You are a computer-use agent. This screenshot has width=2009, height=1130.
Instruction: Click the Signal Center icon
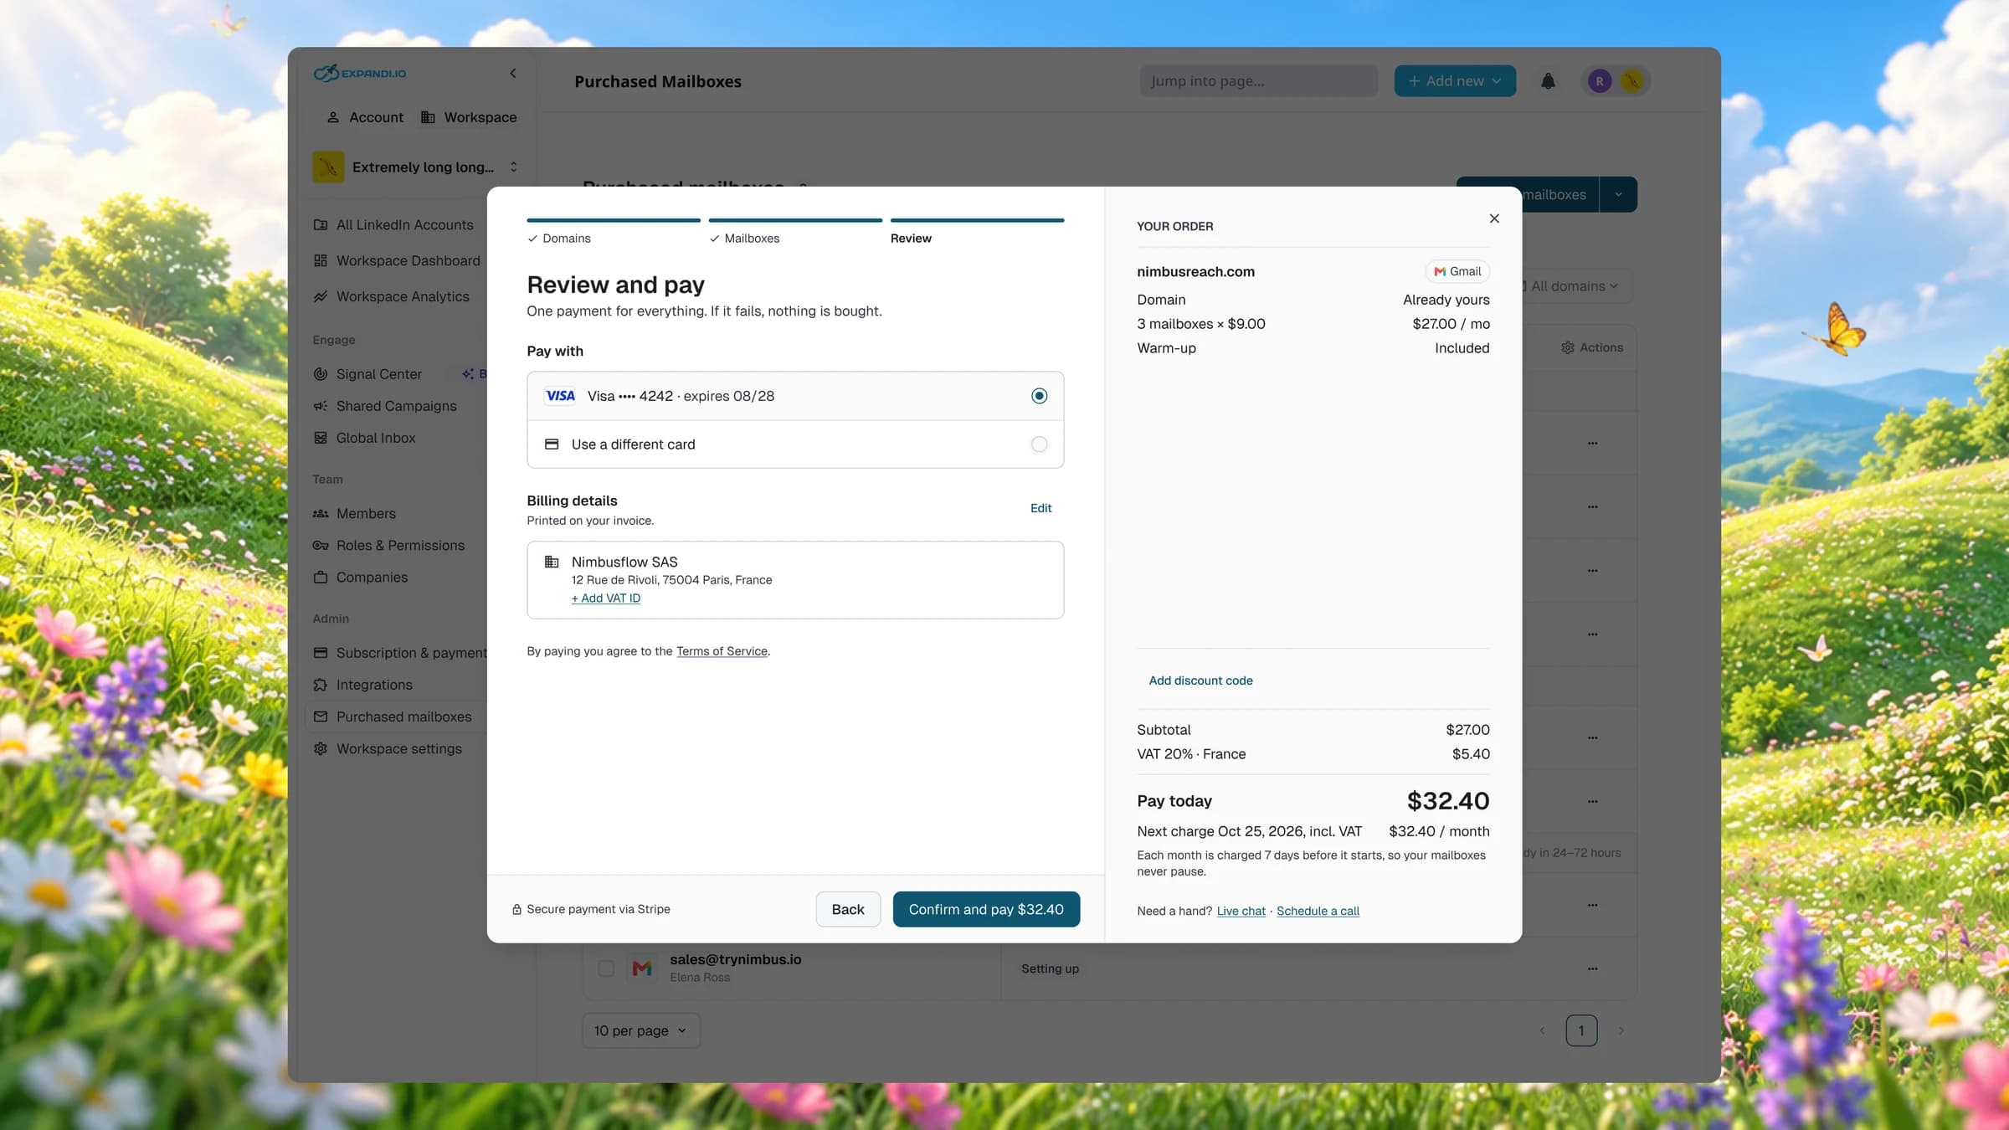click(321, 374)
